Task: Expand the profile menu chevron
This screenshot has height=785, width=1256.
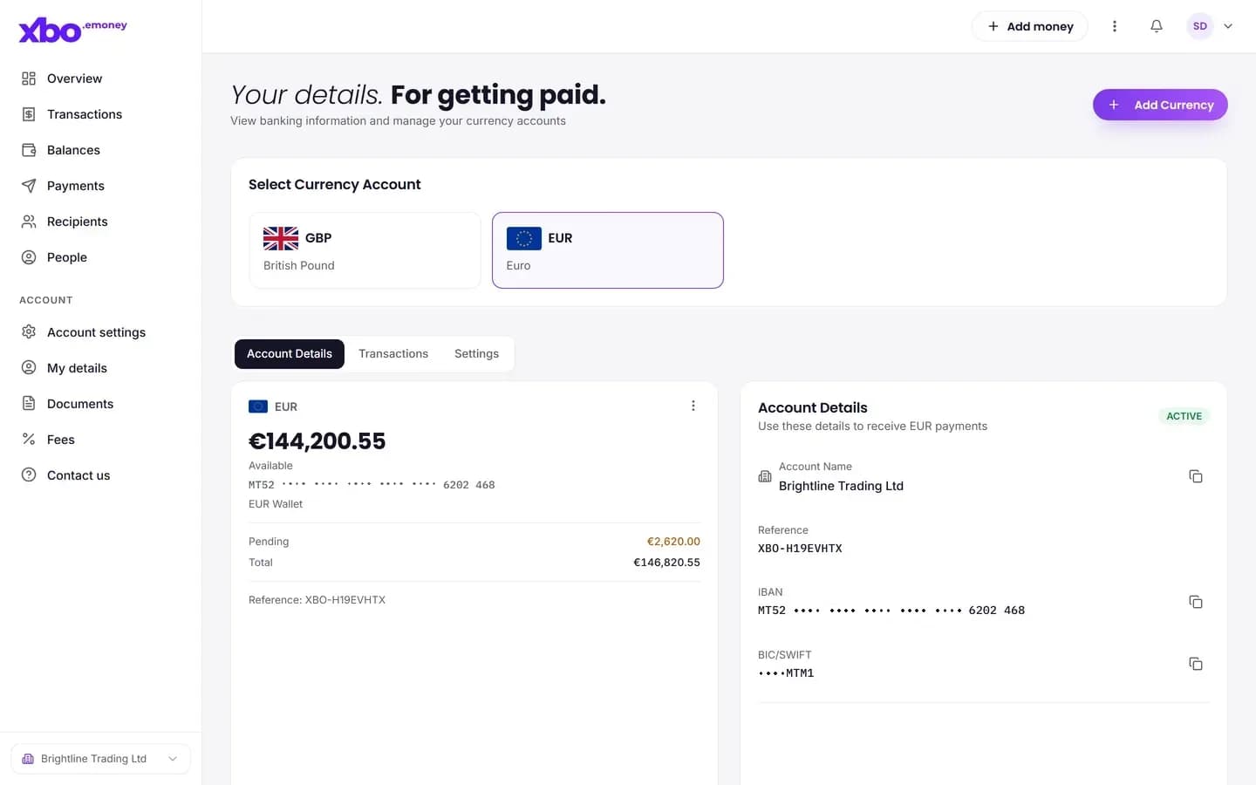Action: point(1228,26)
